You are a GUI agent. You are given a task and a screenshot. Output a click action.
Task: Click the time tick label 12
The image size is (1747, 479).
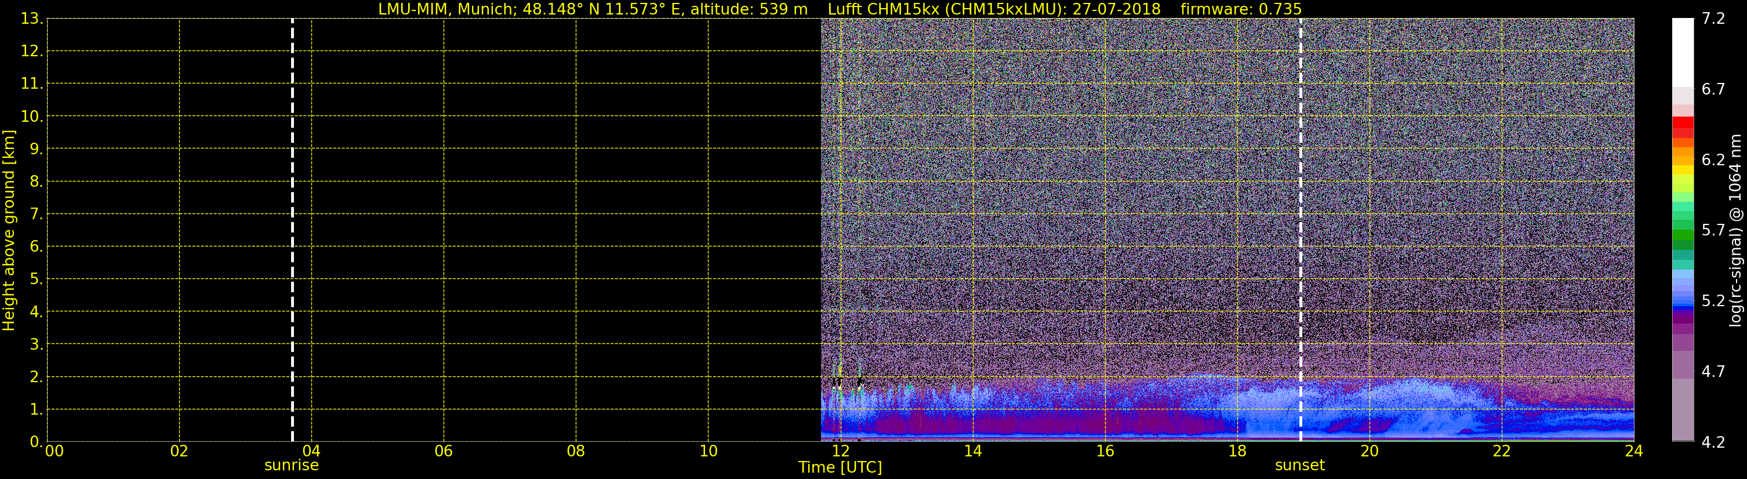tap(840, 451)
